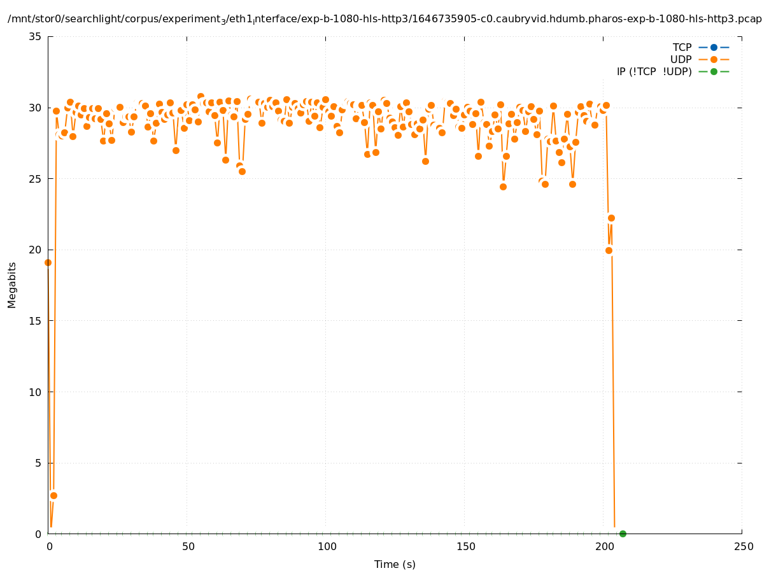Select the UDP point at 20 megabits

point(609,250)
